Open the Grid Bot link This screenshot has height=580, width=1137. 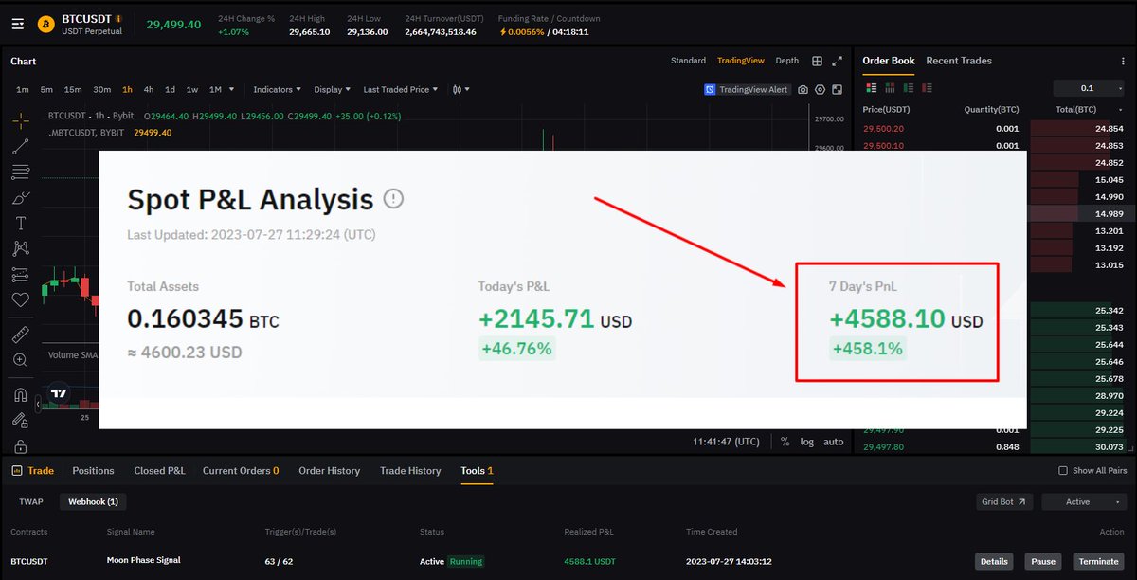click(x=1004, y=502)
